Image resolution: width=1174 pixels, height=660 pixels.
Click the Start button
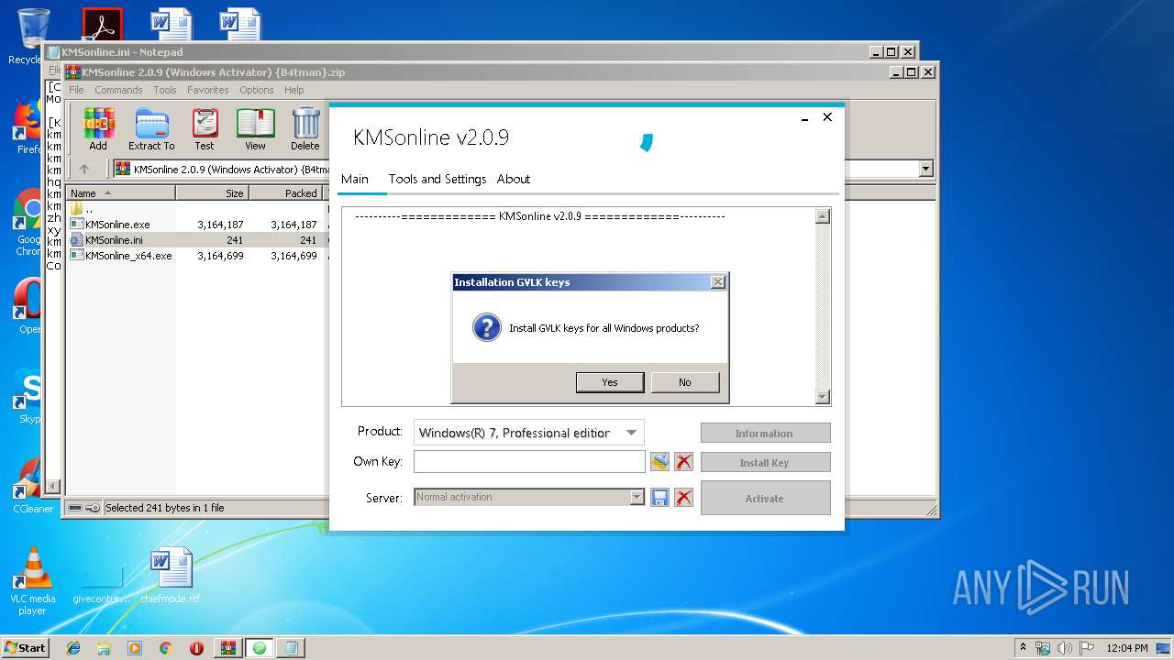point(25,647)
